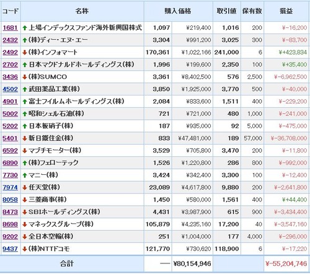Open stock code 7974 link
This screenshot has width=310, height=274.
coord(10,187)
